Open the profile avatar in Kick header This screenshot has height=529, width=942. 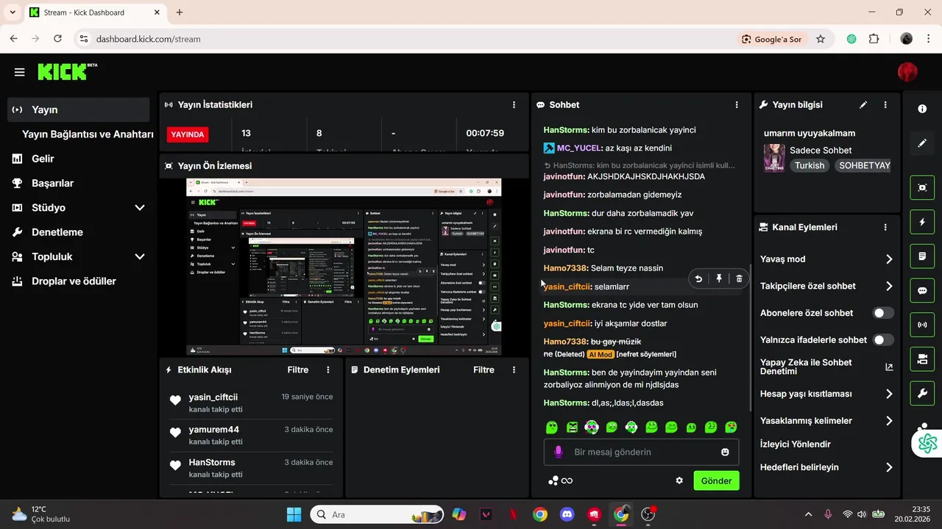(x=907, y=72)
